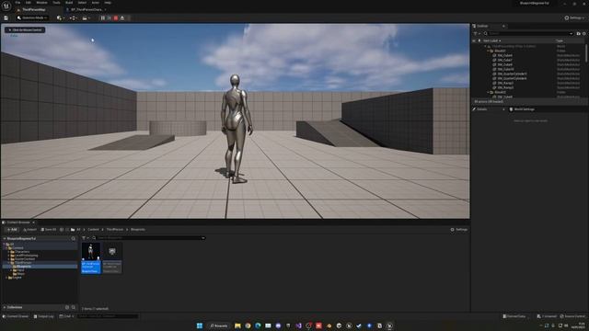Screen dimensions: 589x331
Task: Open the Outliner settings gear
Action: [584, 34]
